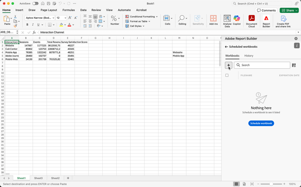
Task: Open column settings icon beside Search
Action: tap(294, 65)
